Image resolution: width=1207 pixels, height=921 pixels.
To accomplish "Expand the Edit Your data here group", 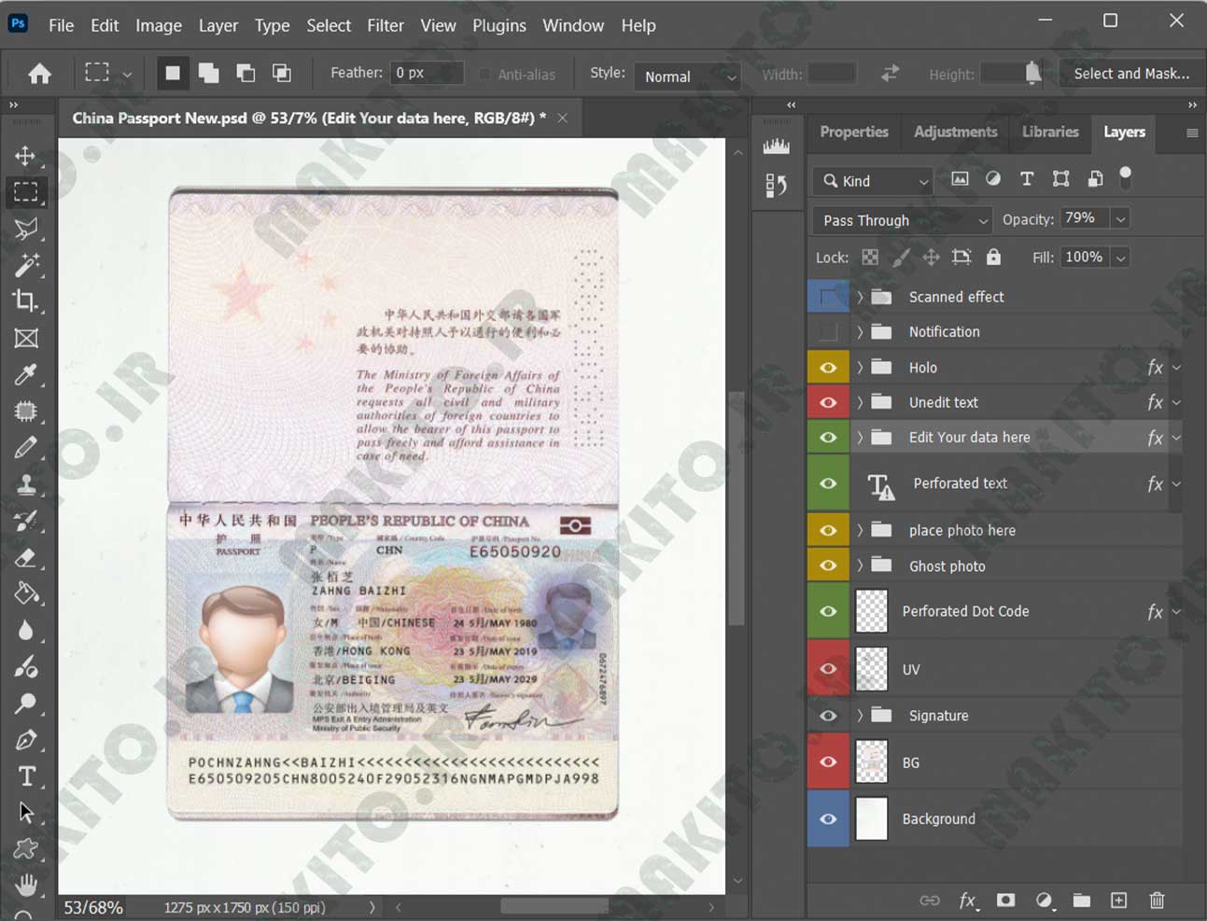I will click(x=860, y=437).
